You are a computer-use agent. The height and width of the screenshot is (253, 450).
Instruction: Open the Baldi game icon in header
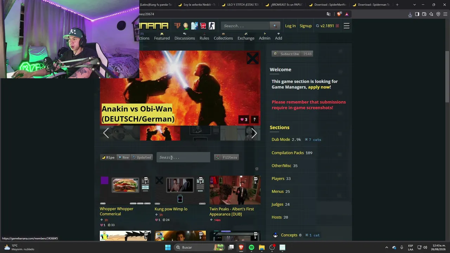[186, 26]
